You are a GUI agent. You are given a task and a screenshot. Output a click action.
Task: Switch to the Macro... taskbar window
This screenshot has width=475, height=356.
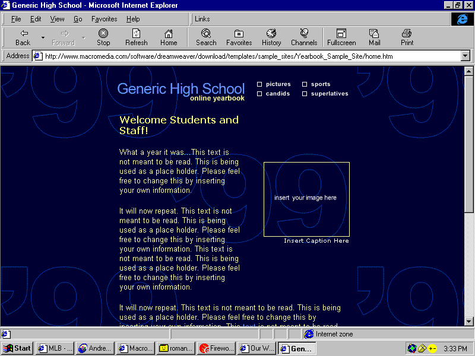pos(136,348)
